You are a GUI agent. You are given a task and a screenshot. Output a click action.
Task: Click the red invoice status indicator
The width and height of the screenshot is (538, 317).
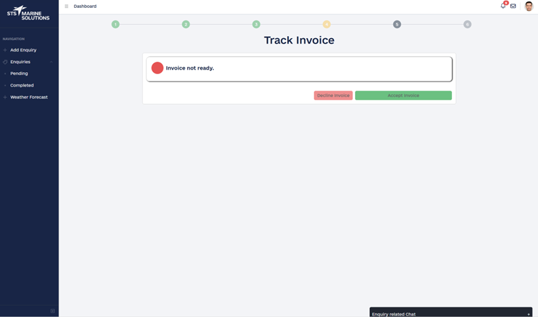point(157,68)
